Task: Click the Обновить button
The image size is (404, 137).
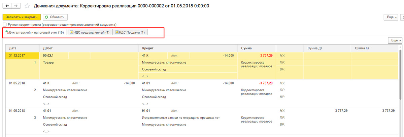Action: [x=55, y=17]
